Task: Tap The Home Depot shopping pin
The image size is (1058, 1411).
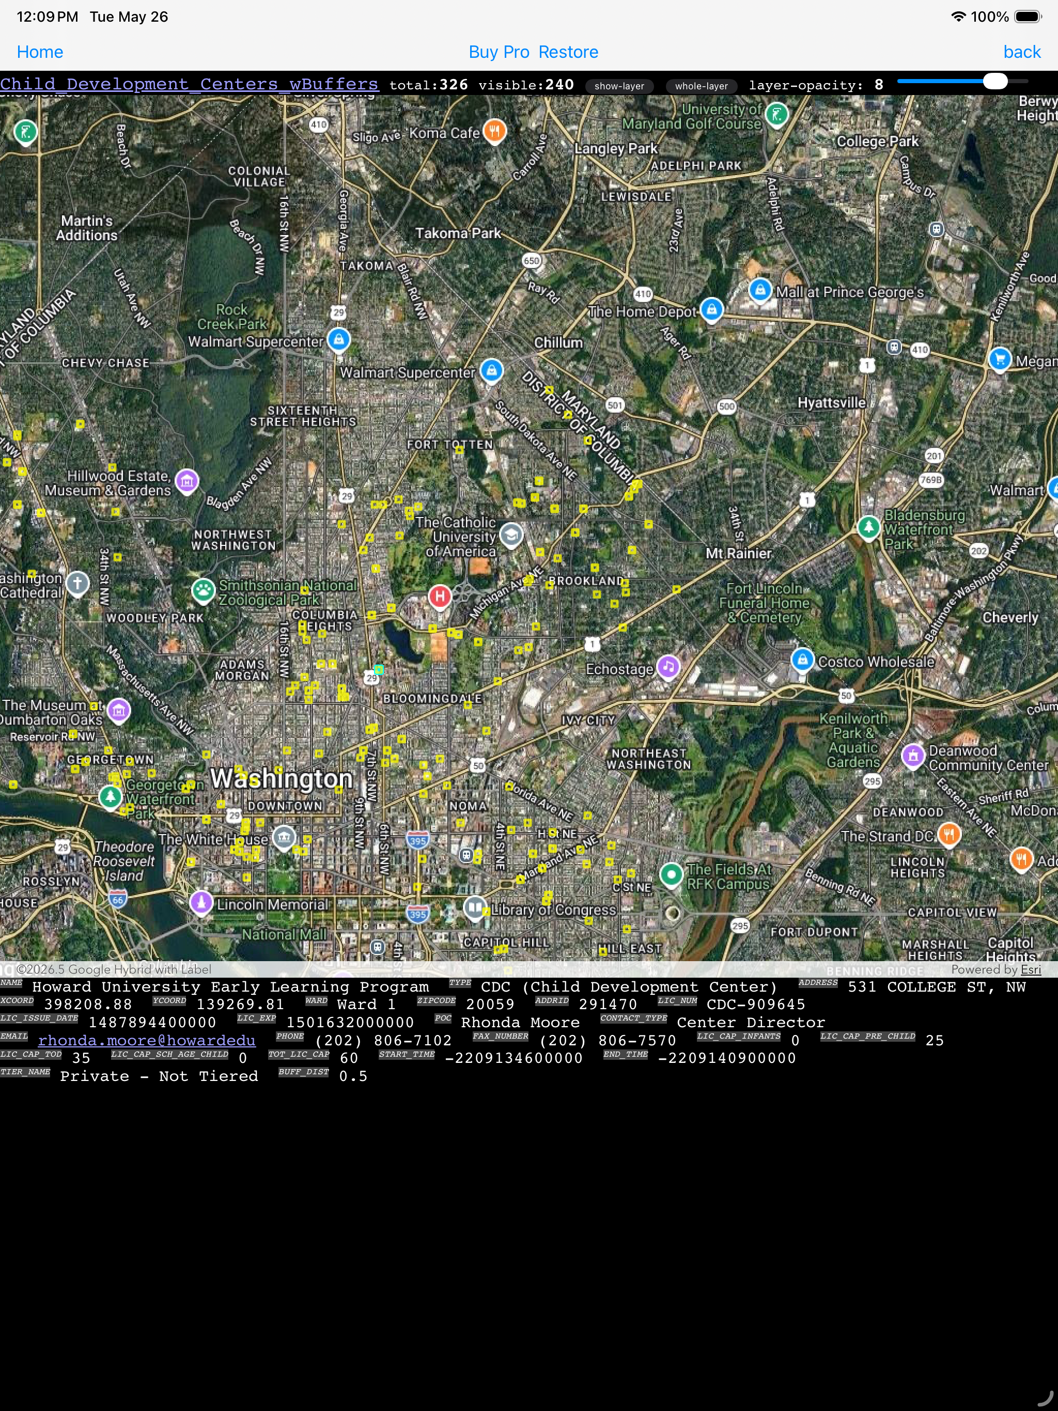Action: click(711, 310)
